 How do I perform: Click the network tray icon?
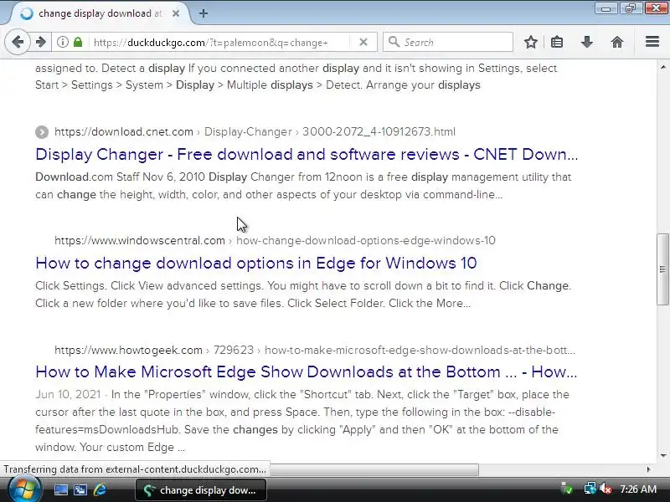point(590,489)
